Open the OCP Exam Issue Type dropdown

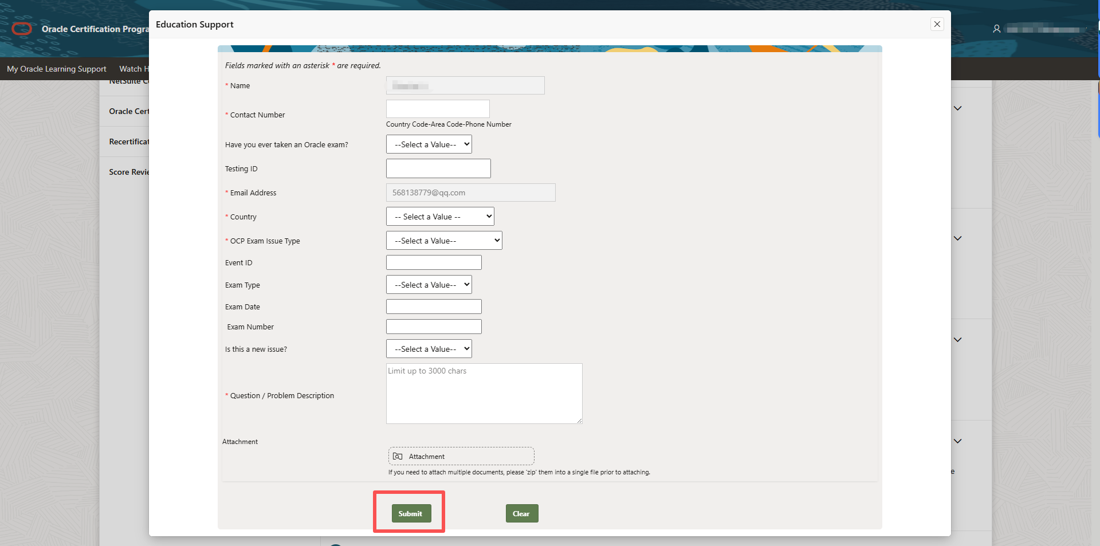click(444, 241)
